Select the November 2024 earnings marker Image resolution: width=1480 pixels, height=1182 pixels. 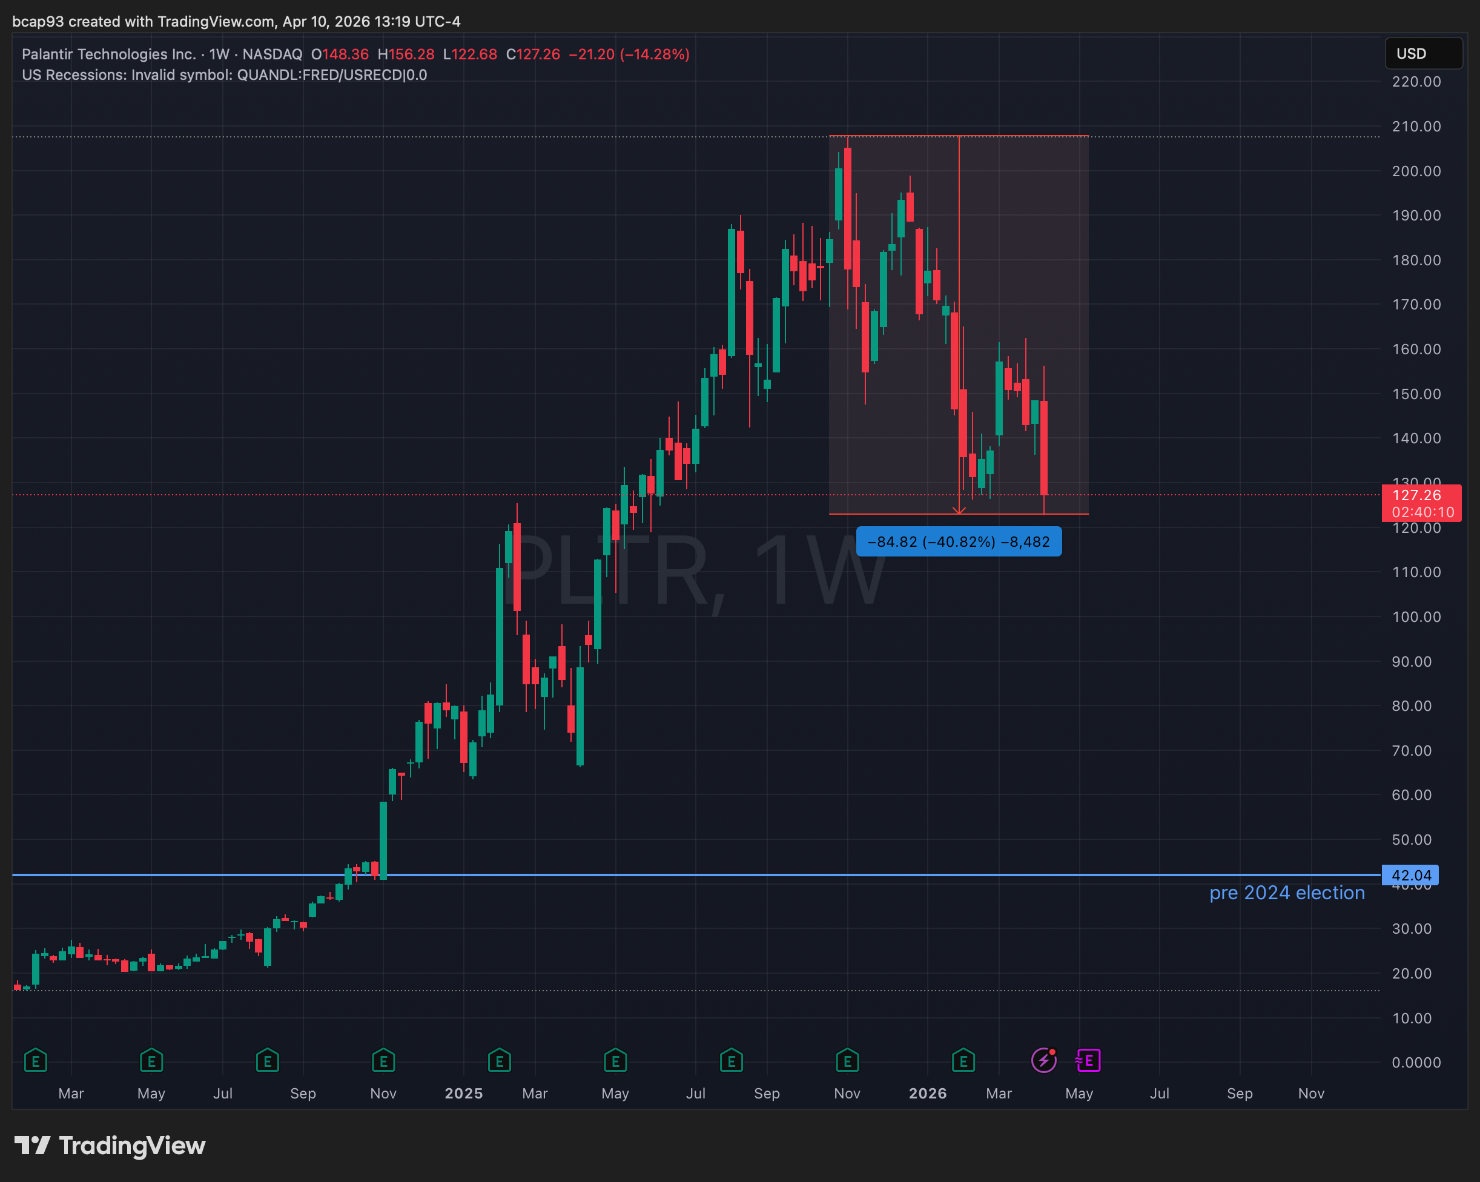383,1060
